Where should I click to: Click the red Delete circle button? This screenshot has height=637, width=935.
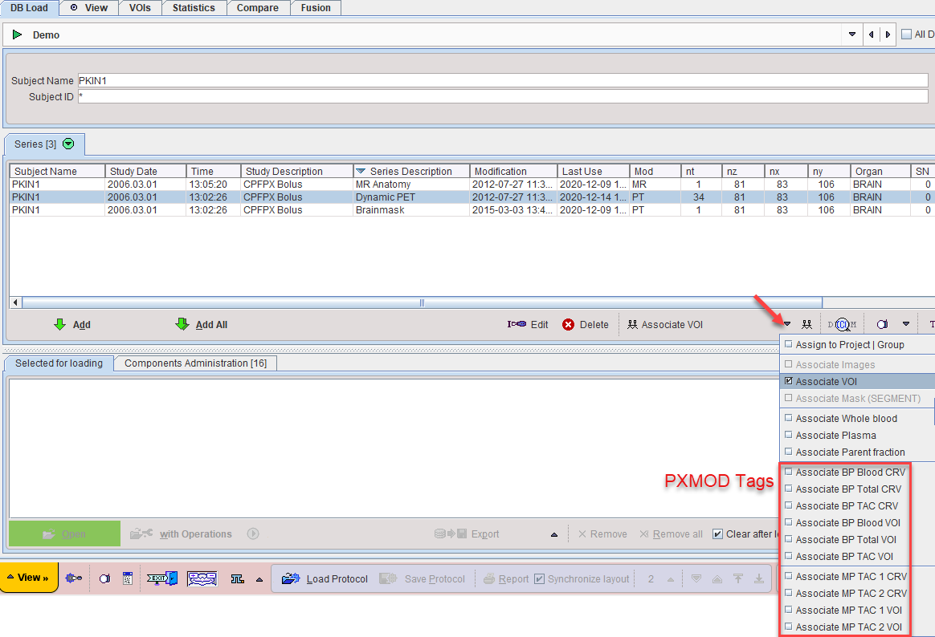pyautogui.click(x=585, y=324)
